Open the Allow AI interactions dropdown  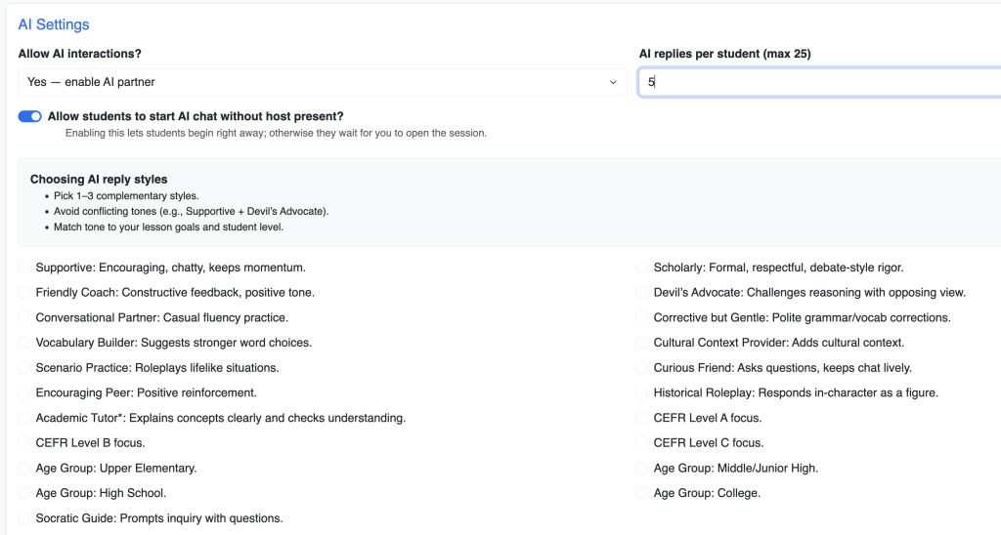coord(322,82)
